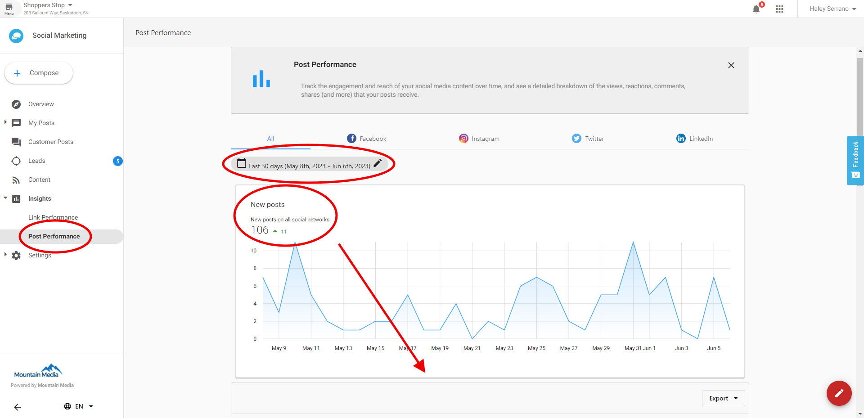Click the Social Marketing logo icon
Image resolution: width=864 pixels, height=418 pixels.
click(x=16, y=36)
